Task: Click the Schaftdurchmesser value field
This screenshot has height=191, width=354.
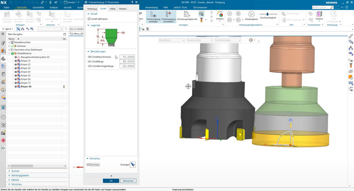Action: click(x=128, y=57)
